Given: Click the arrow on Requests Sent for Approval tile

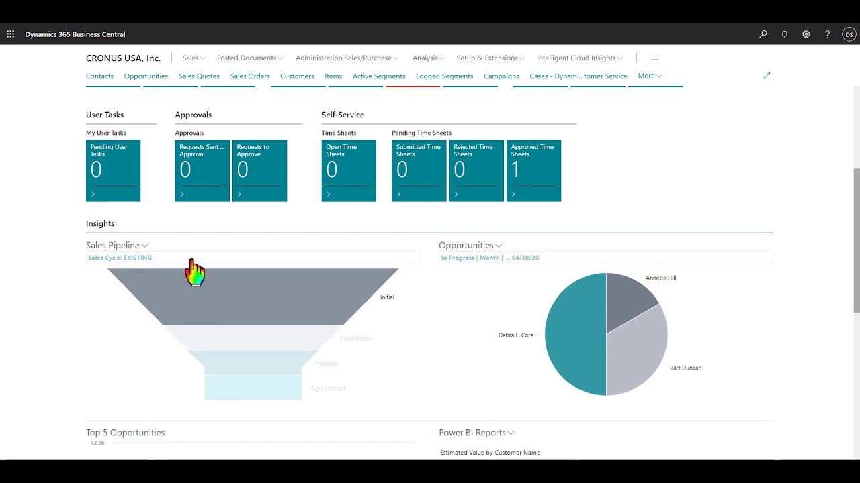Looking at the screenshot, I should (x=182, y=195).
